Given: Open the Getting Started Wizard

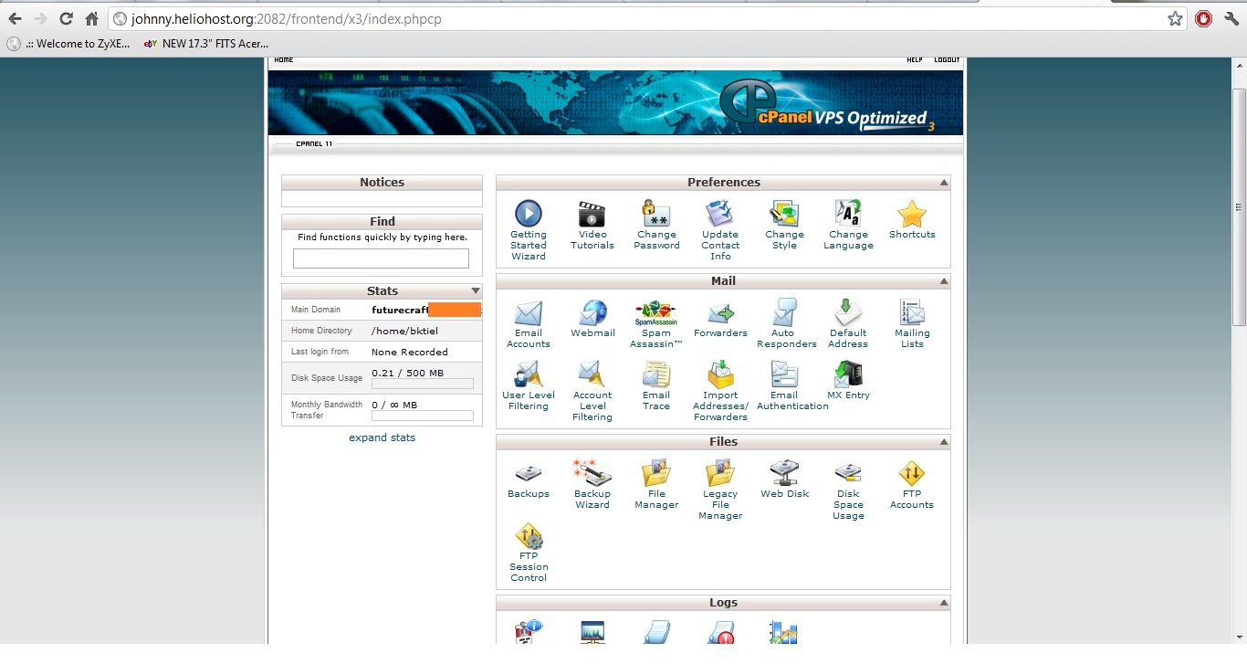Looking at the screenshot, I should 529,230.
